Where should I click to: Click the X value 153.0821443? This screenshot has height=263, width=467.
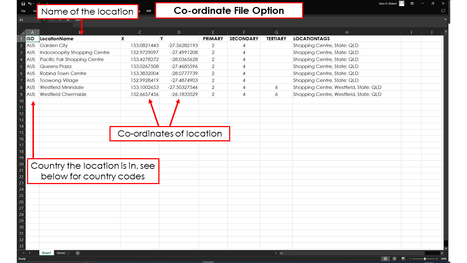(140, 46)
